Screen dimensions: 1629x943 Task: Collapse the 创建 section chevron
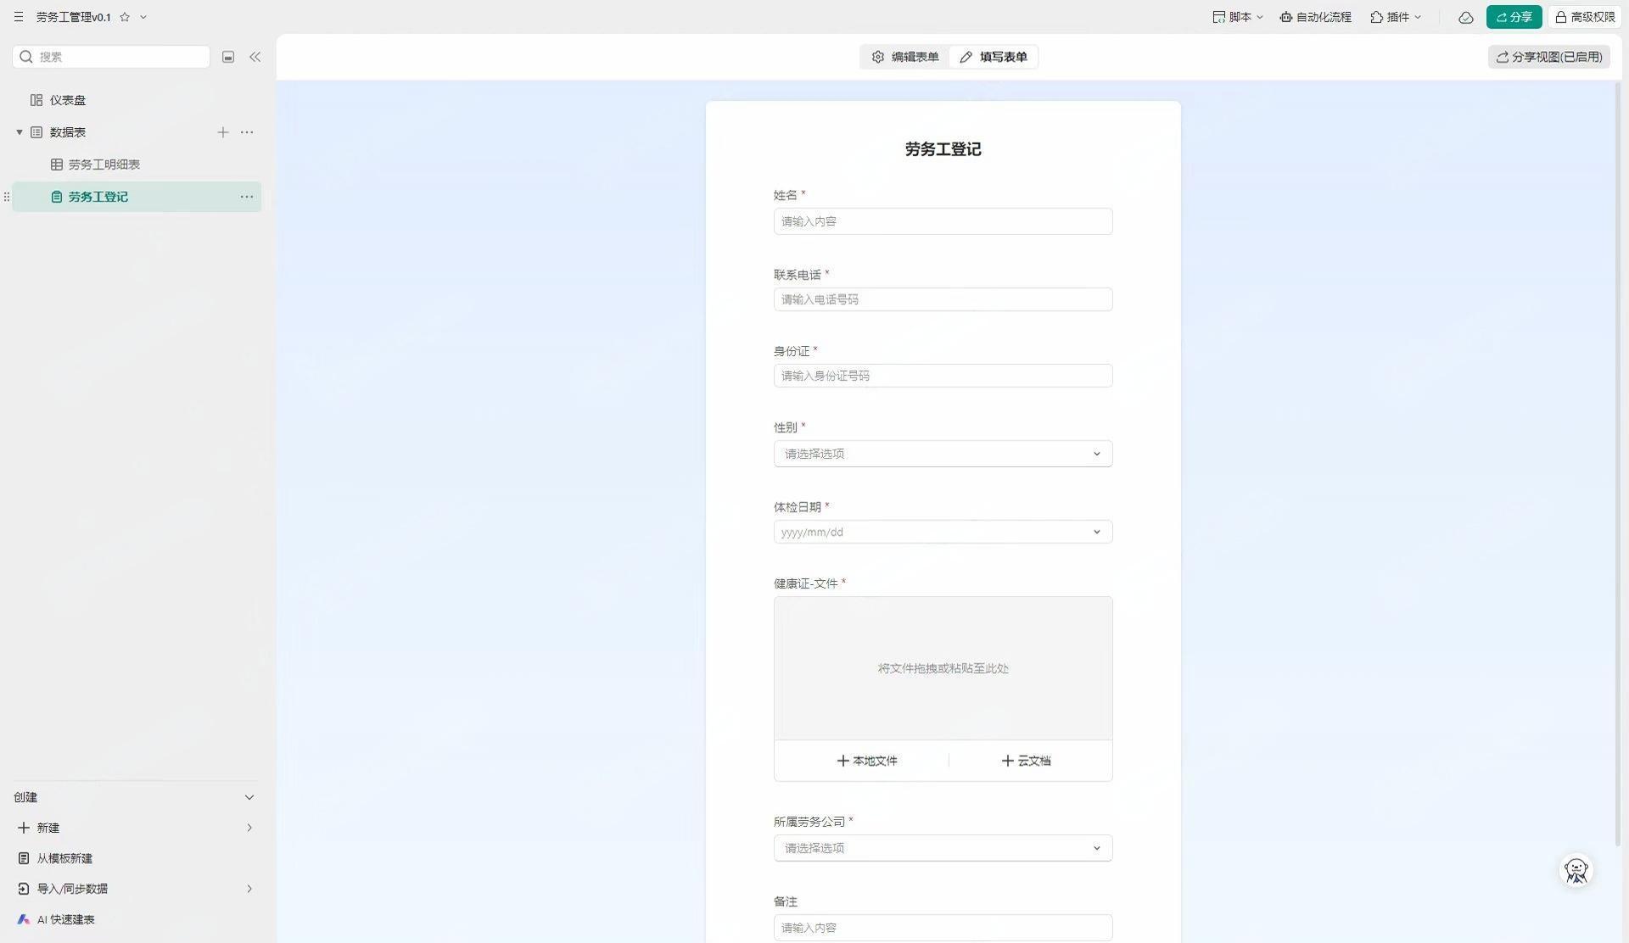pos(249,797)
